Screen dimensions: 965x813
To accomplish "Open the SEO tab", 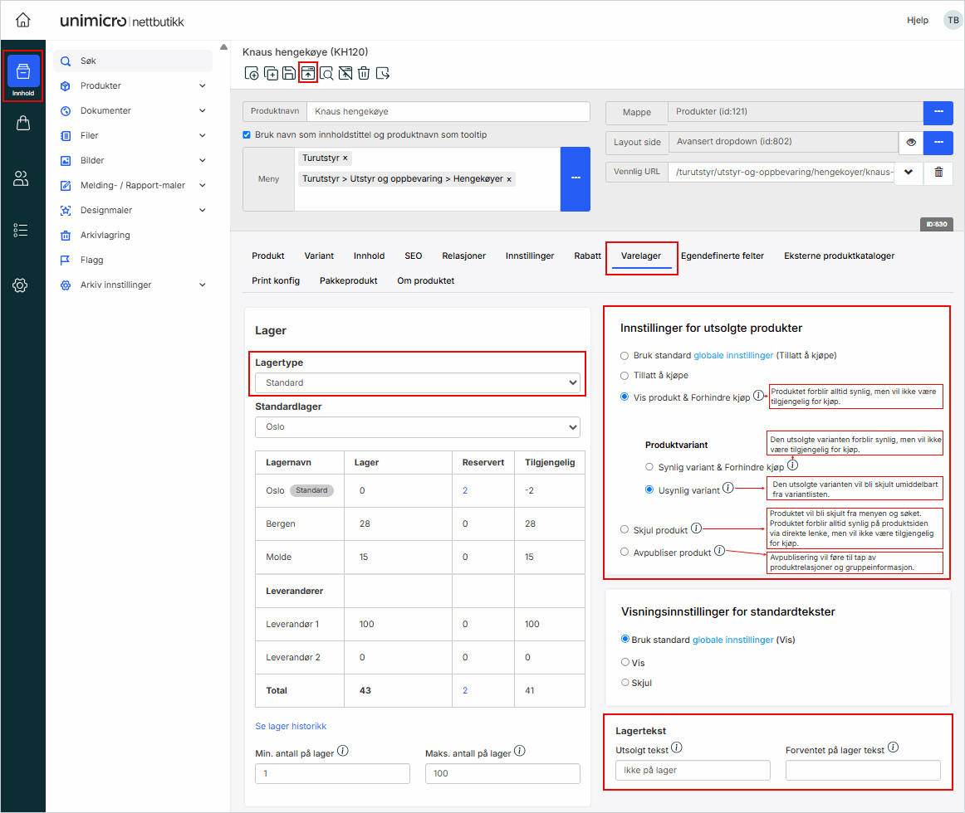I will pos(413,256).
